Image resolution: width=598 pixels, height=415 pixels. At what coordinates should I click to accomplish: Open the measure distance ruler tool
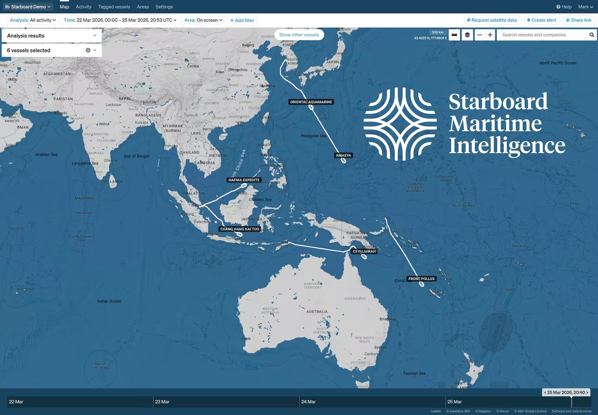coord(454,35)
